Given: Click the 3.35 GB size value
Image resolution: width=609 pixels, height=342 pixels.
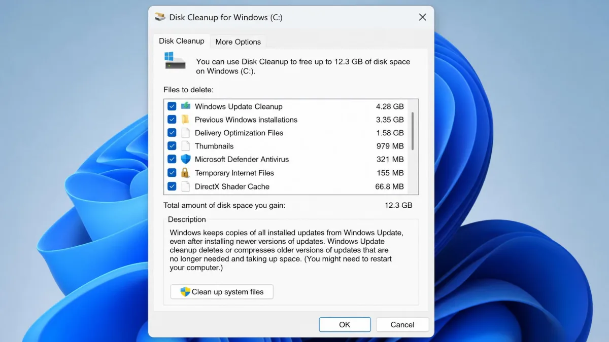Looking at the screenshot, I should click(x=390, y=120).
